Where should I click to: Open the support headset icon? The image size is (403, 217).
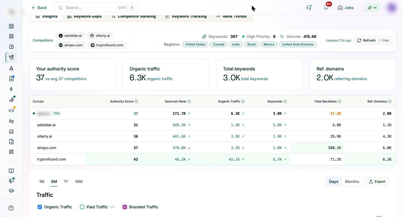[x=309, y=8]
